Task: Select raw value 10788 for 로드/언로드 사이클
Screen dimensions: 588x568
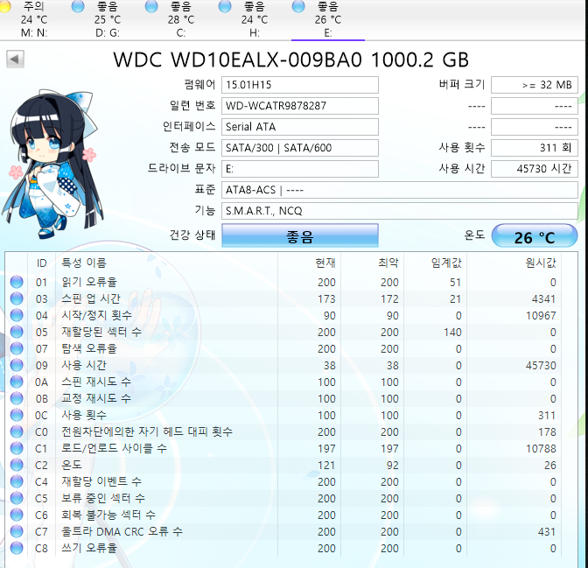Action: [541, 449]
